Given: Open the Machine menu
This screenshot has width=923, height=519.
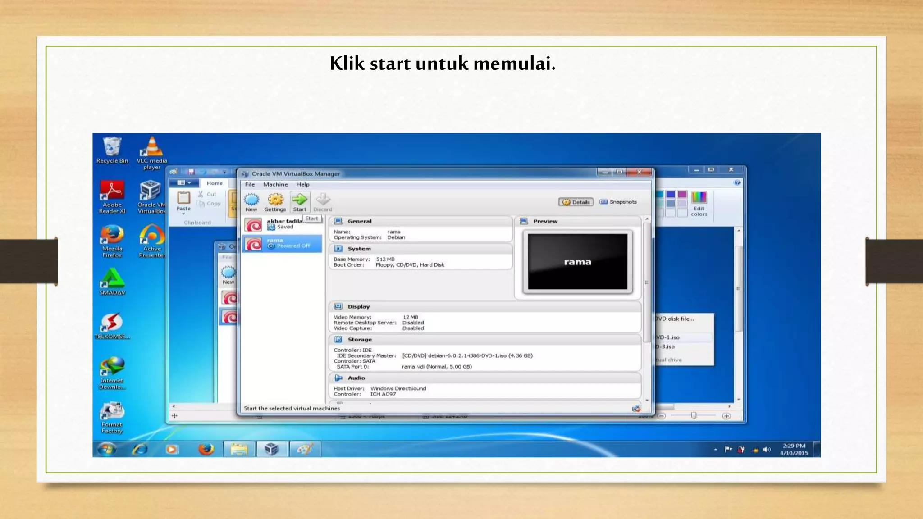Looking at the screenshot, I should (x=275, y=184).
